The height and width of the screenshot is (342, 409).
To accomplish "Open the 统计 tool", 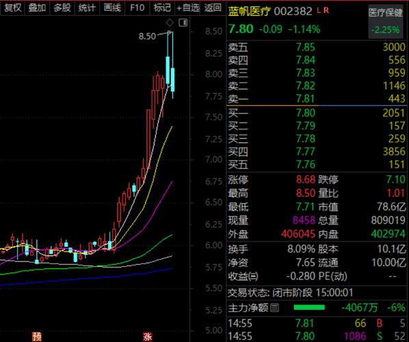I will (87, 8).
